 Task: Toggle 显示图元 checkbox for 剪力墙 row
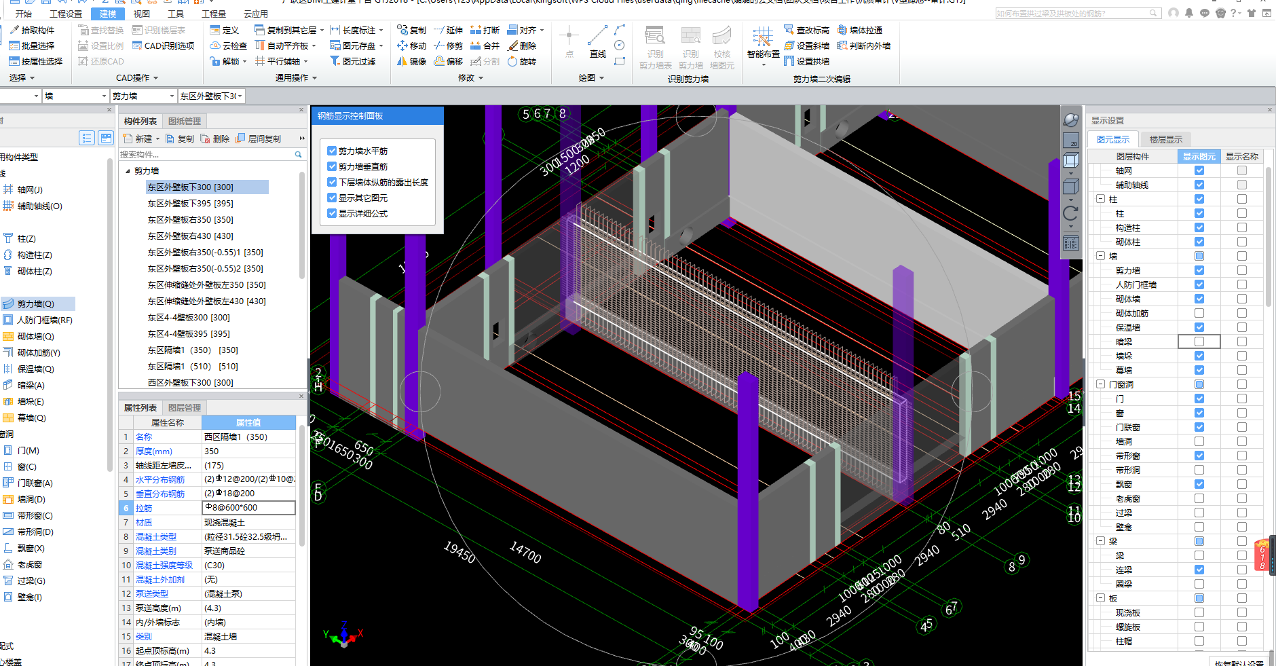(1199, 270)
